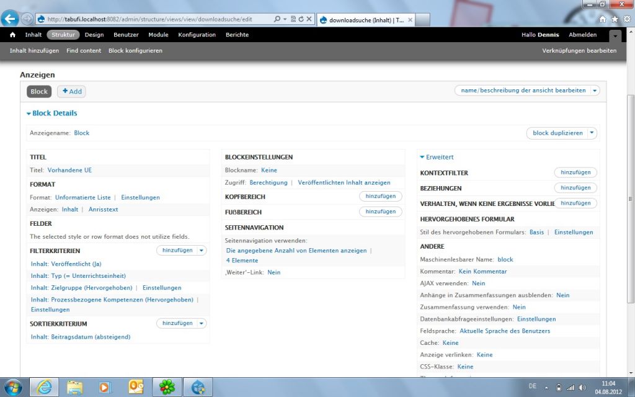Viewport: 635px width, 397px height.
Task: Toggle AJAX verwenden by clicking Nein
Action: click(478, 283)
